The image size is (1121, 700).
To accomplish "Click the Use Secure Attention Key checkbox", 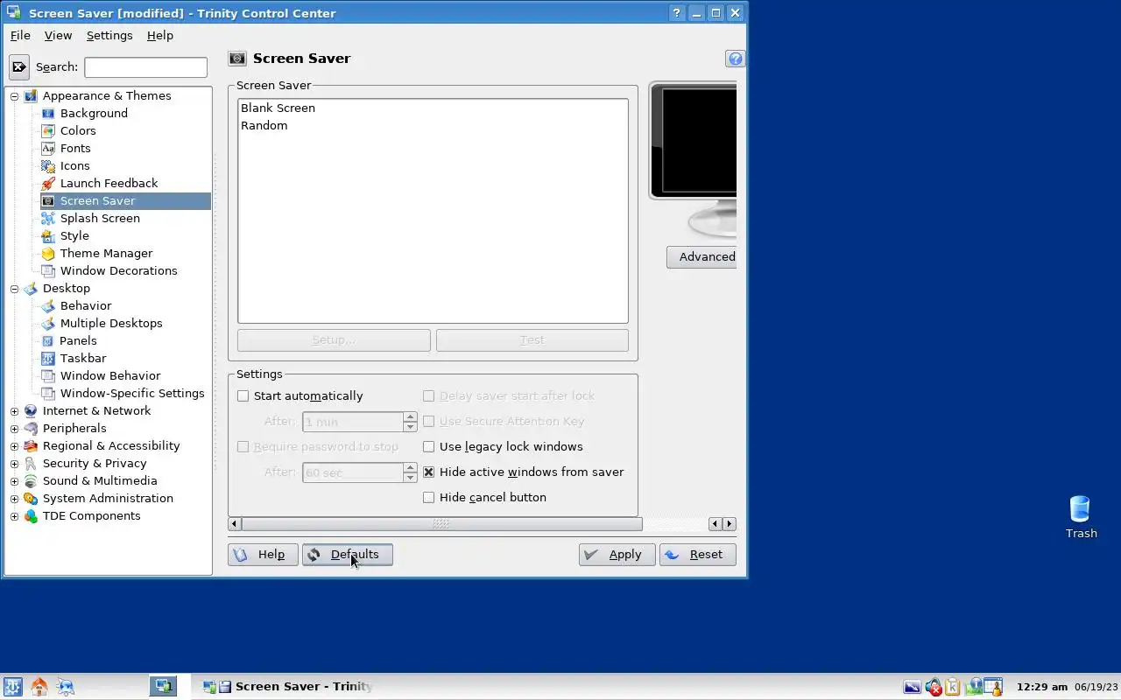I will 428,421.
